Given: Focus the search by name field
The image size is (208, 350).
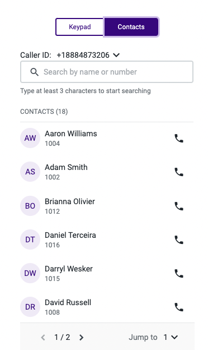Looking at the screenshot, I should click(x=107, y=72).
